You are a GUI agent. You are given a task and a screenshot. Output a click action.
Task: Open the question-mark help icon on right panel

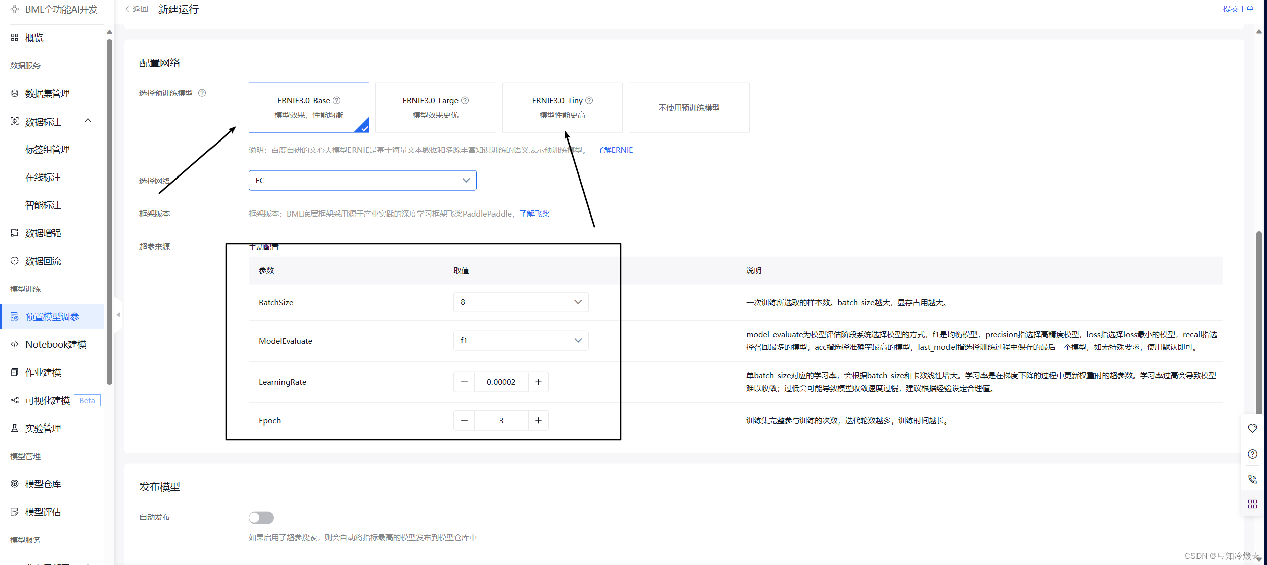pyautogui.click(x=1252, y=454)
